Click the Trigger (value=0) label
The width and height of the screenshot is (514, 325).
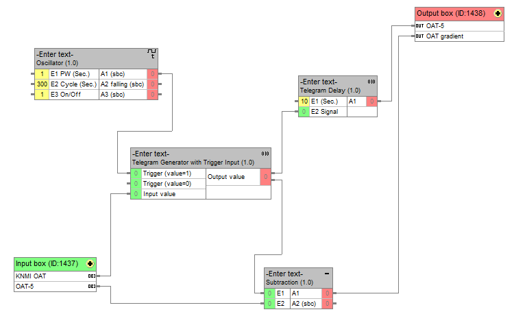point(167,184)
